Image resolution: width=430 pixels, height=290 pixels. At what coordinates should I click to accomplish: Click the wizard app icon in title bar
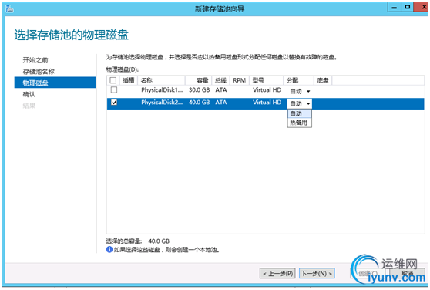pyautogui.click(x=9, y=8)
